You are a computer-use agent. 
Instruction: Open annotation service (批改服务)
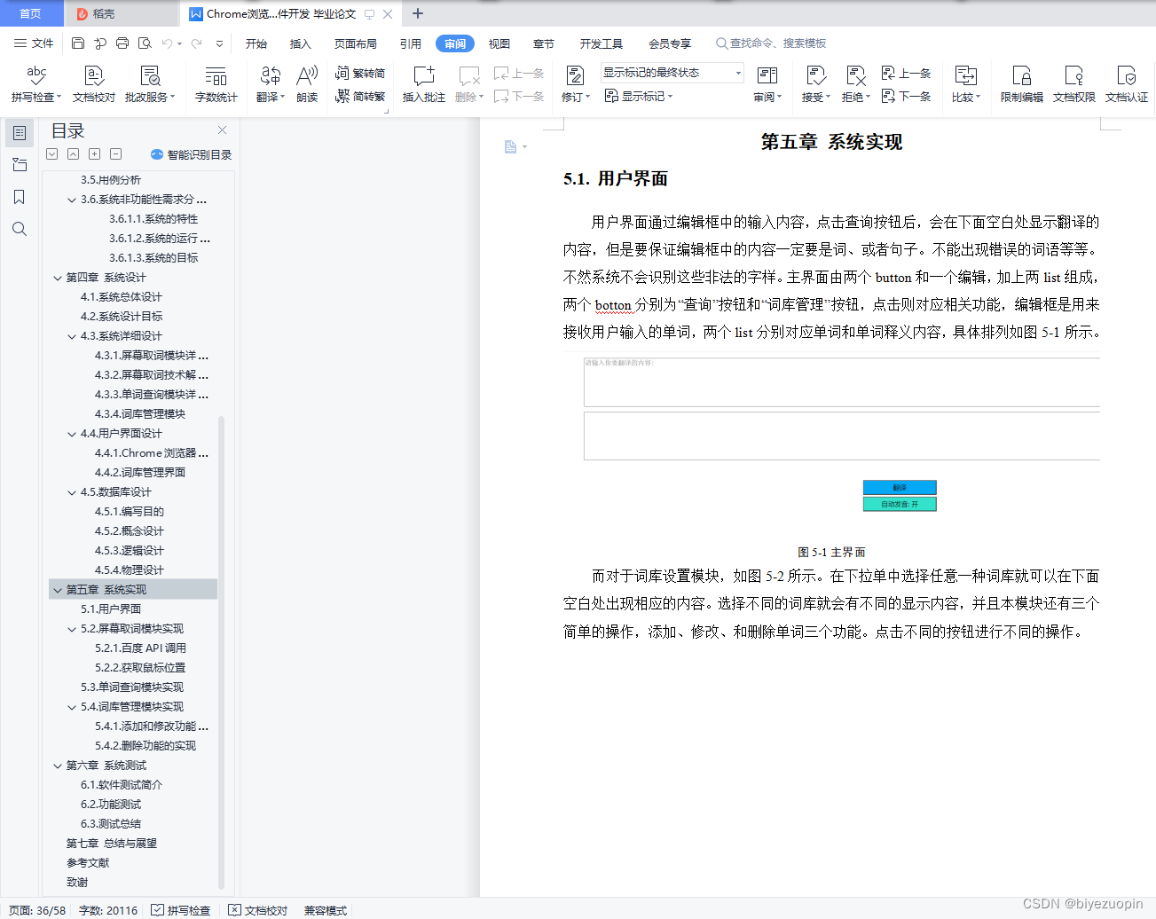(150, 84)
